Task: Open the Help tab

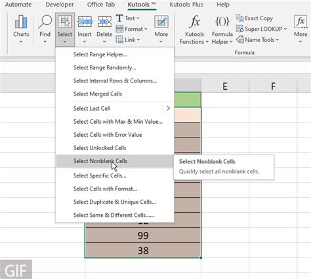Action: coord(223,5)
